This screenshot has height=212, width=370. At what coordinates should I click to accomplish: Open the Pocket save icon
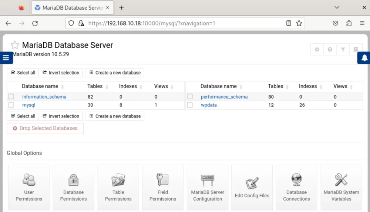click(x=335, y=23)
